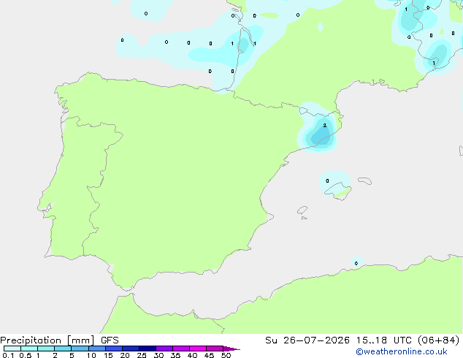Click the legend label '10'
This screenshot has height=358, width=463.
click(91, 355)
